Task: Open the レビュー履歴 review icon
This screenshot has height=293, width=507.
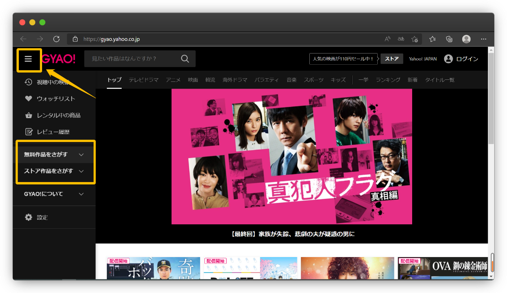Action: pyautogui.click(x=28, y=132)
